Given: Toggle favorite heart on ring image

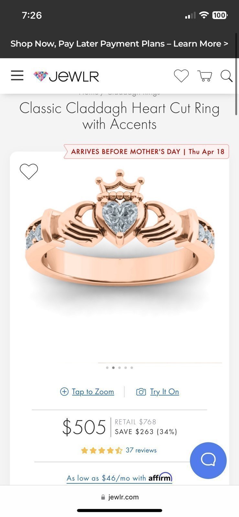Looking at the screenshot, I should (29, 171).
